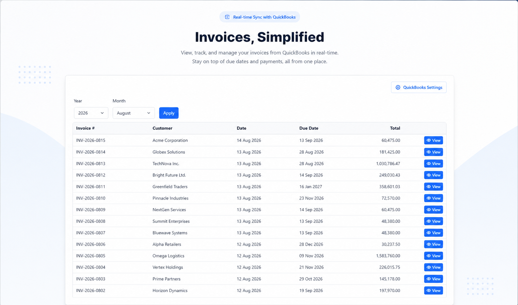Click customer name Bright Future Ltd.
The image size is (518, 305).
click(169, 175)
